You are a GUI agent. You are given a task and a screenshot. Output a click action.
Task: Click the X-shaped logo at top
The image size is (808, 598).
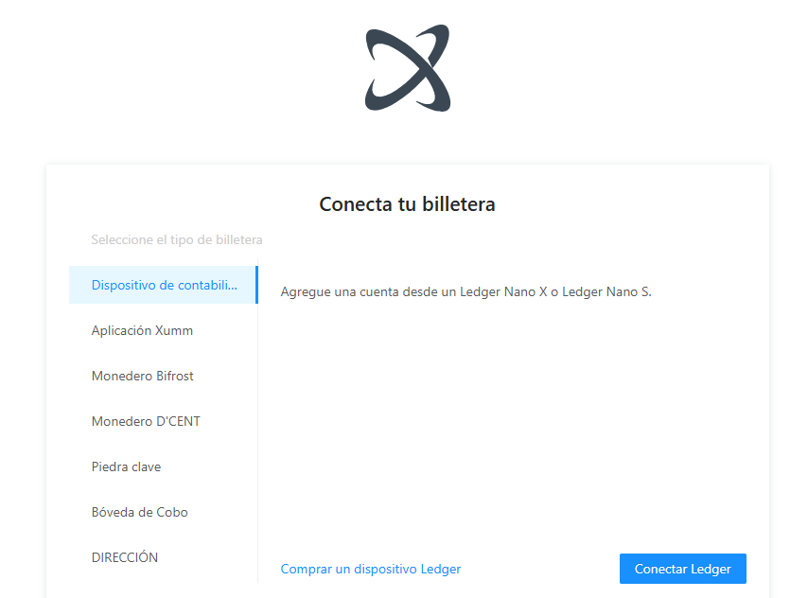[408, 67]
